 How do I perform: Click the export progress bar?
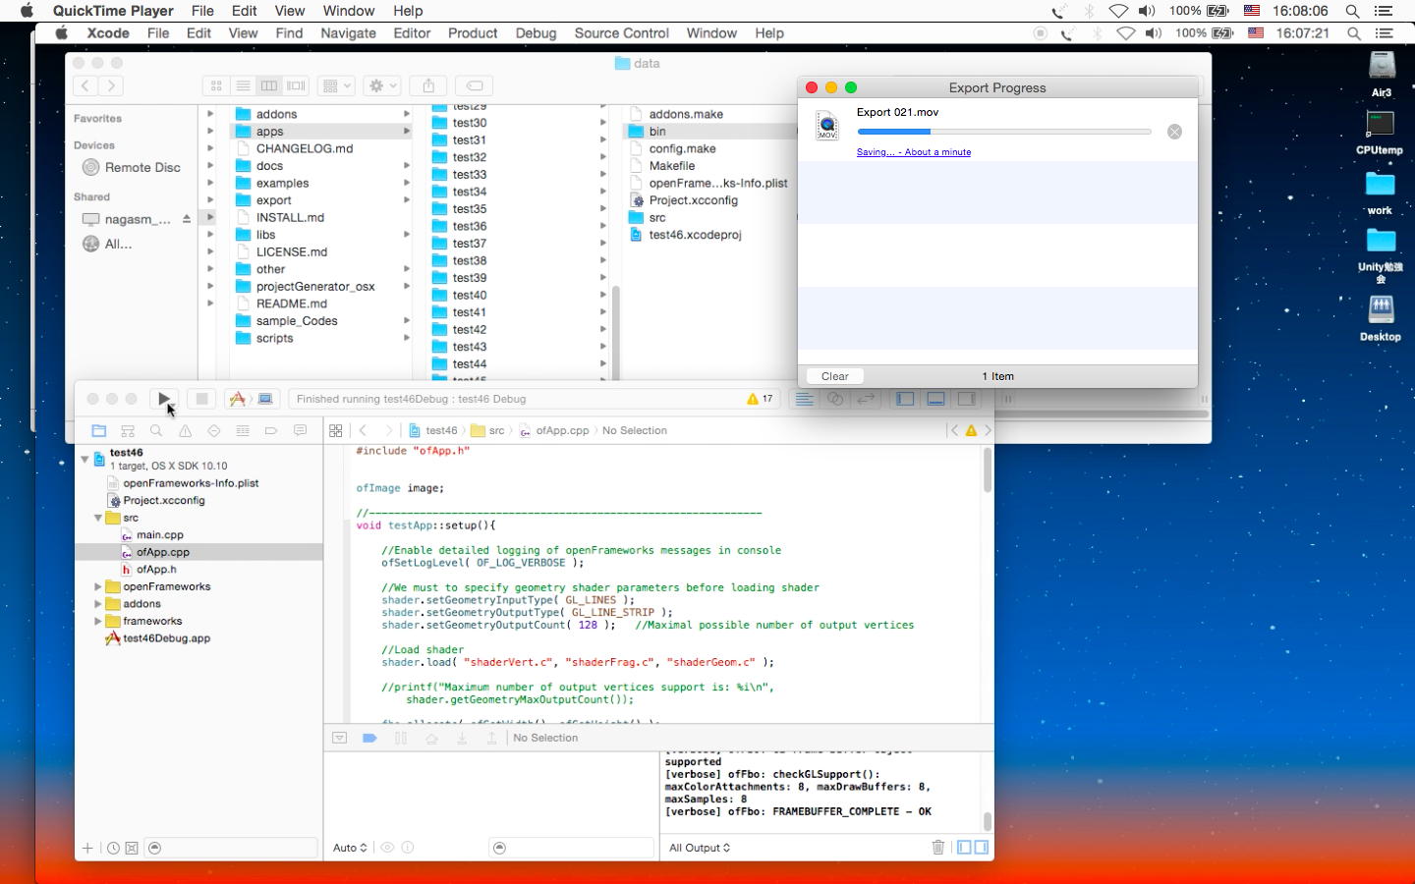click(x=1003, y=132)
